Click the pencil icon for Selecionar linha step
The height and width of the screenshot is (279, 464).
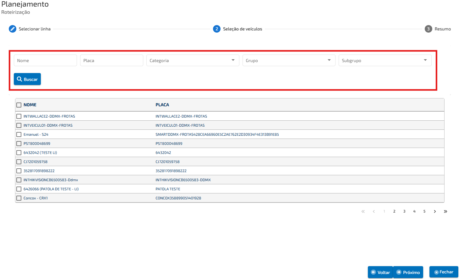click(13, 29)
